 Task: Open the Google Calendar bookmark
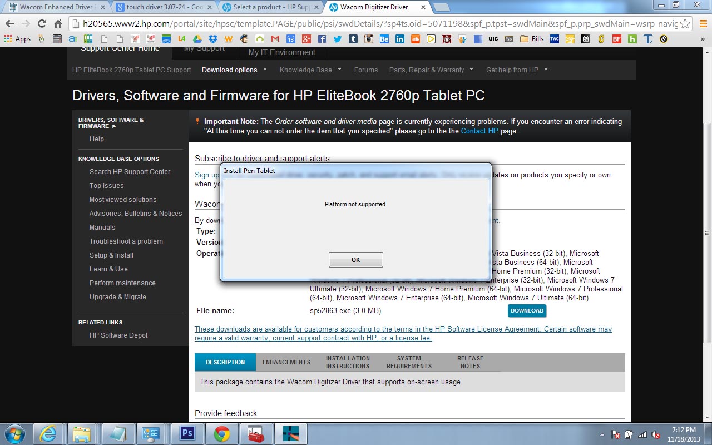point(290,39)
